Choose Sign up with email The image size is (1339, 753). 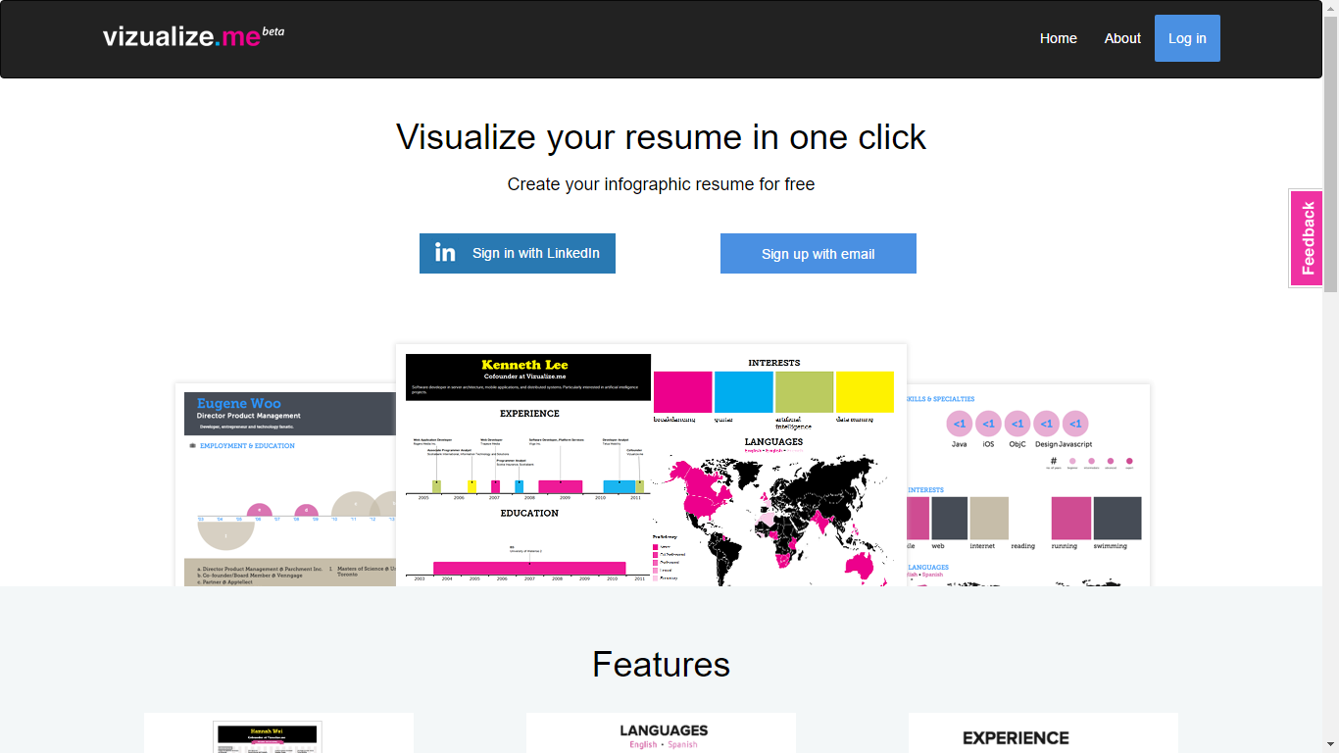[x=818, y=253]
